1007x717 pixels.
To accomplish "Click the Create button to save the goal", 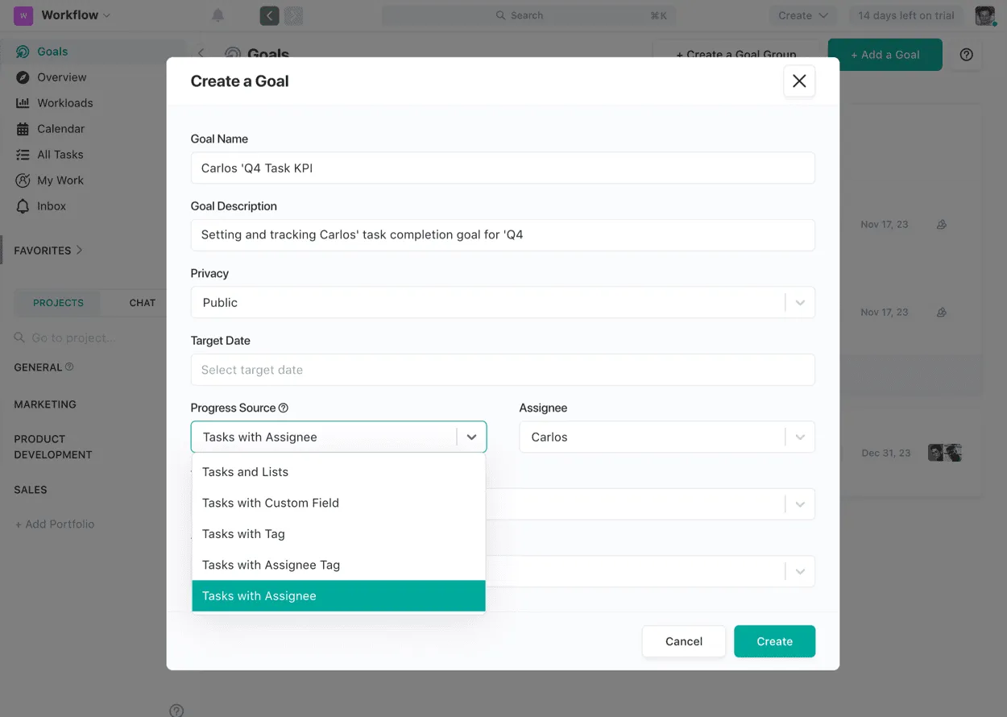I will pyautogui.click(x=774, y=640).
